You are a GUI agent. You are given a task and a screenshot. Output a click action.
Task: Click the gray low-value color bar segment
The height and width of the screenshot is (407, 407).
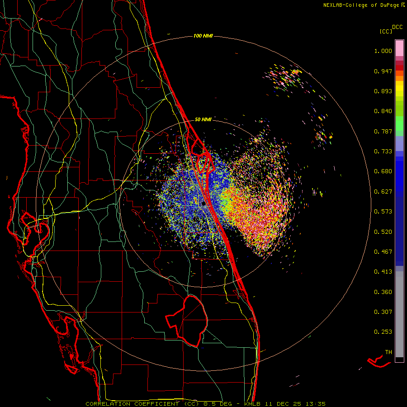coord(399,314)
